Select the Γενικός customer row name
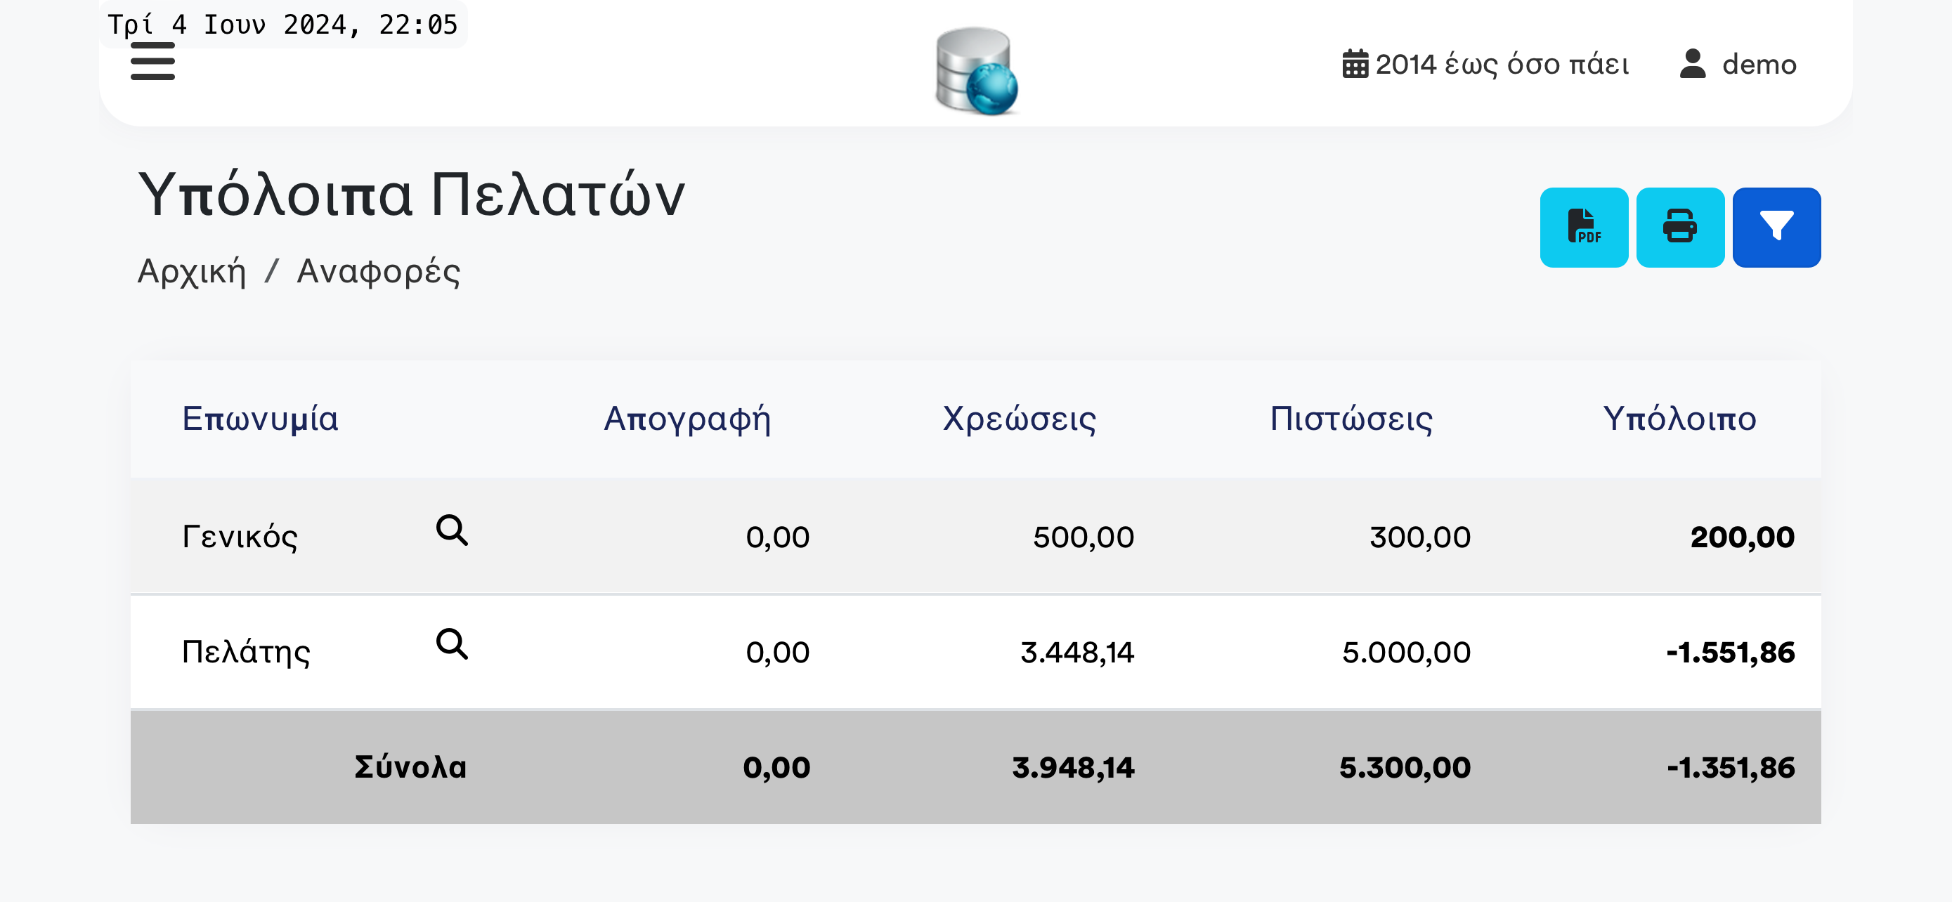1952x902 pixels. tap(240, 537)
